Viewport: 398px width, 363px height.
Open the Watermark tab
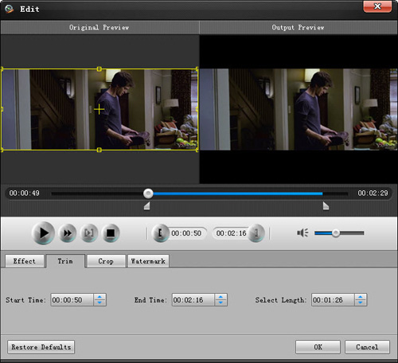click(148, 261)
